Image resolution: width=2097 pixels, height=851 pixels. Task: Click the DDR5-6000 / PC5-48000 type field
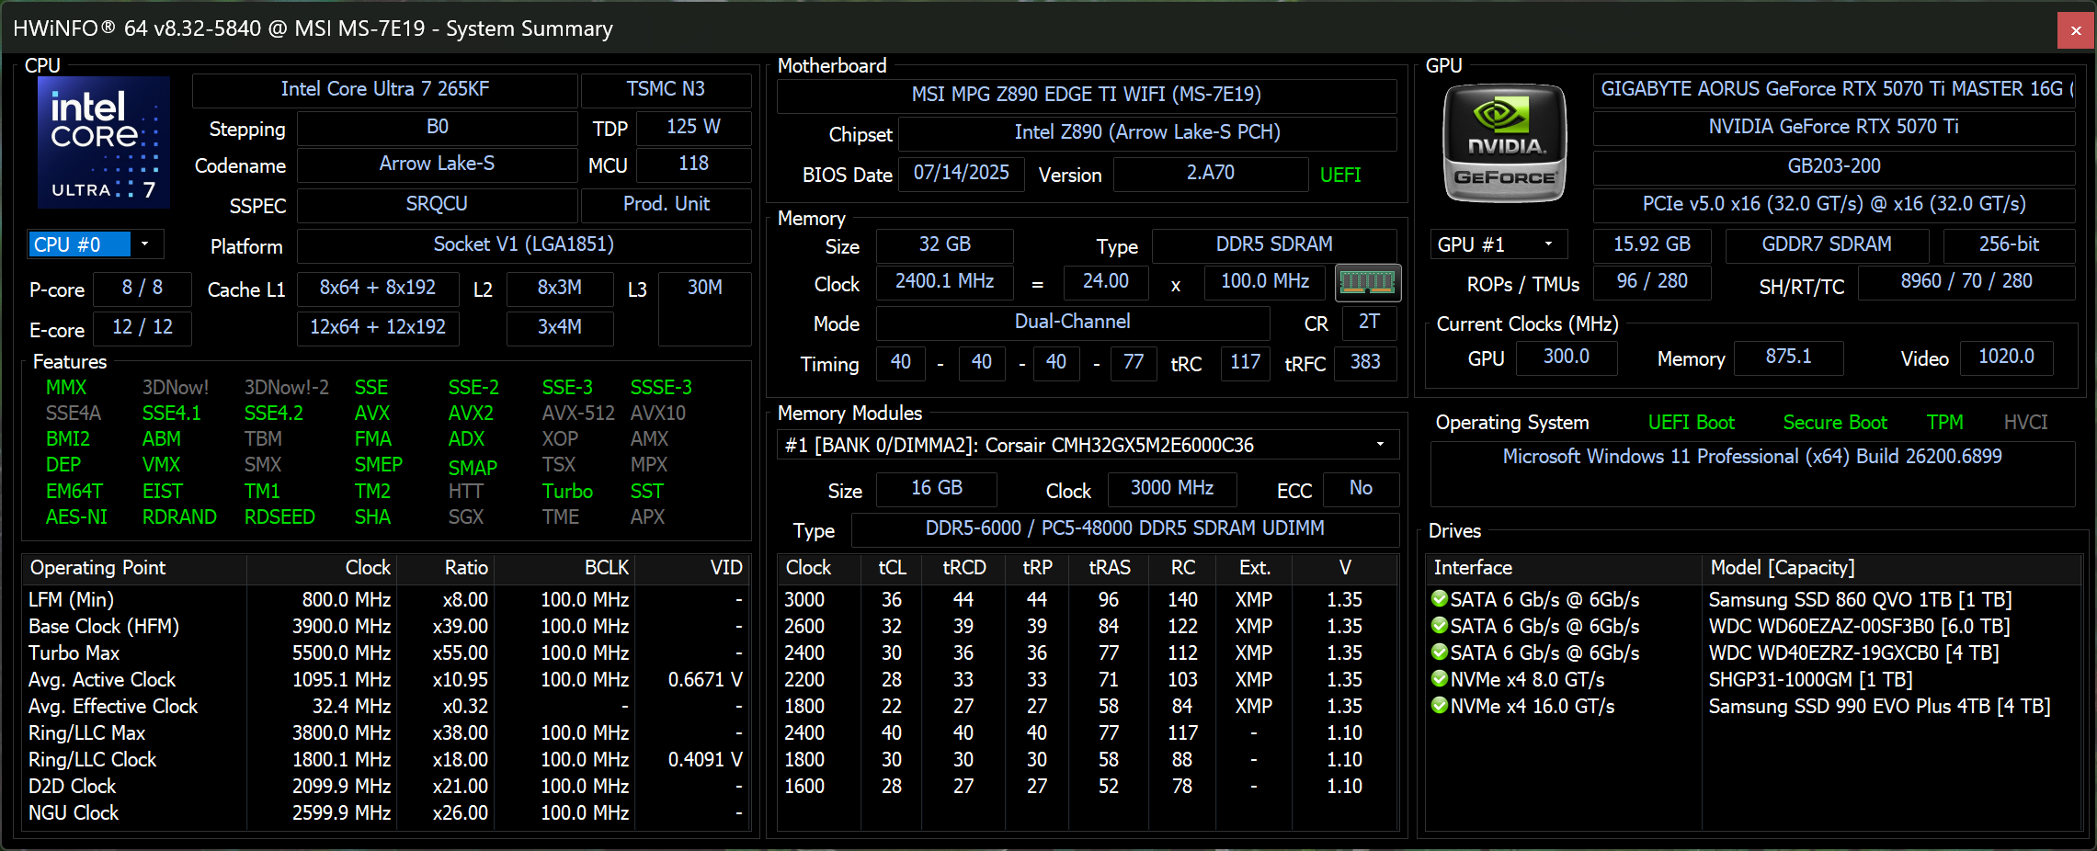coord(1124,528)
